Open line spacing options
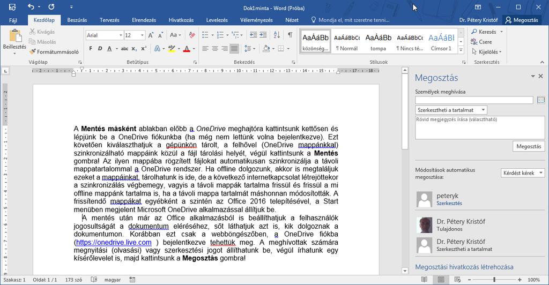 pyautogui.click(x=248, y=49)
